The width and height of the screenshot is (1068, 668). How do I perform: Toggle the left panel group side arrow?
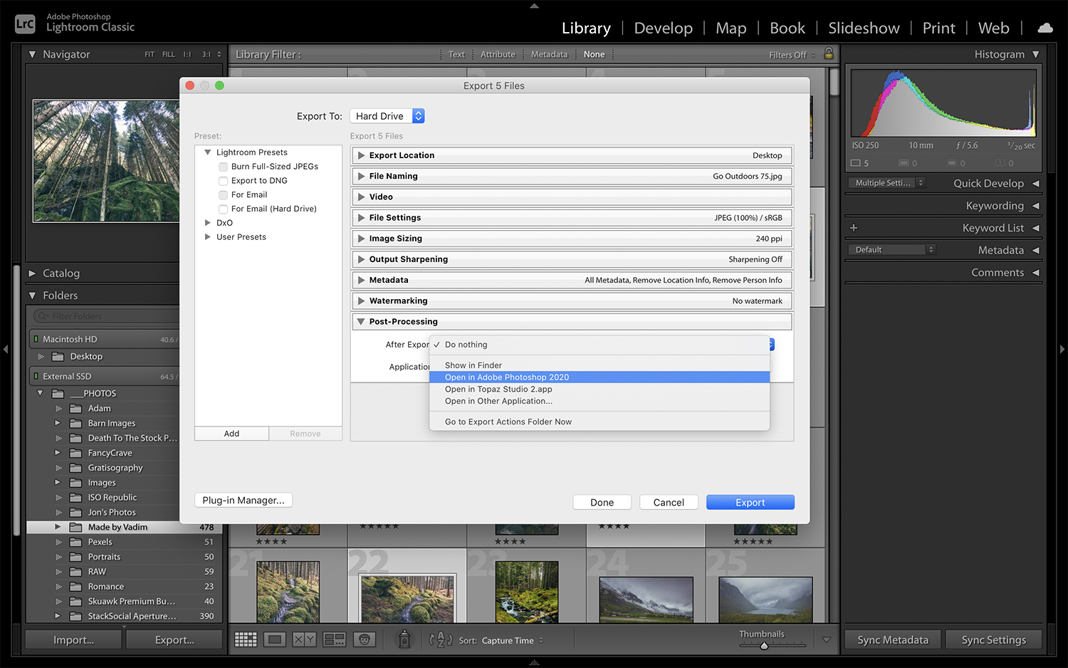6,349
